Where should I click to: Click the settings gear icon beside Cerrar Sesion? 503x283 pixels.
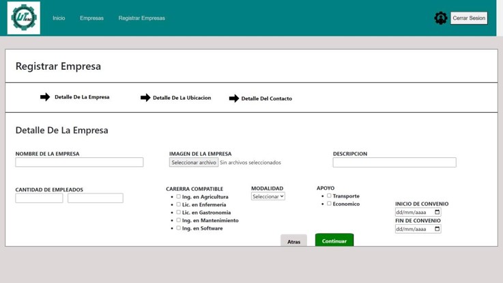click(440, 18)
